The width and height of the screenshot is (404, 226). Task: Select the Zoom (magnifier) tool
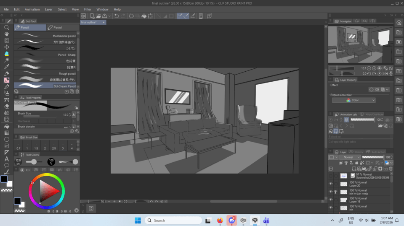[7, 28]
